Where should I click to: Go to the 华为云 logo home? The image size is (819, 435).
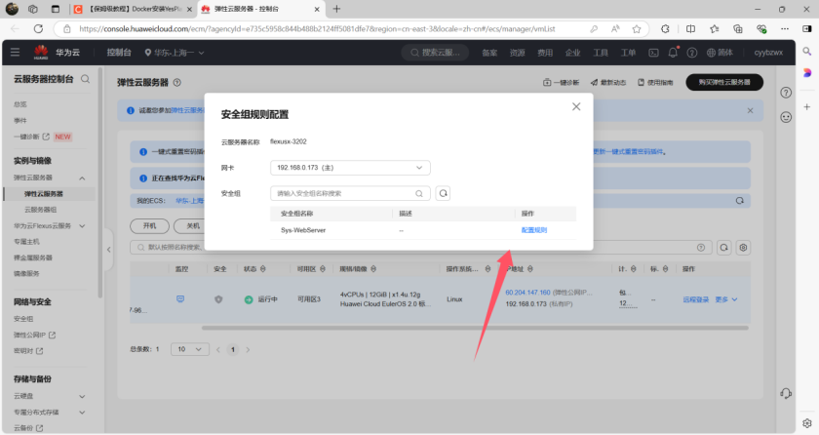[x=57, y=53]
